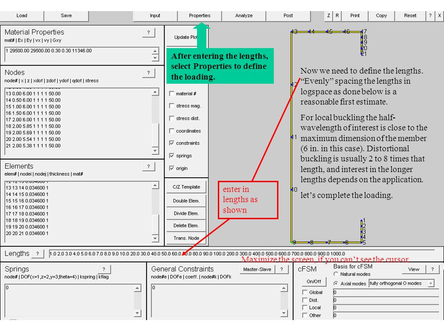Check the Other cFSM checkbox
Viewport: 444px width, 333px height.
click(x=305, y=315)
